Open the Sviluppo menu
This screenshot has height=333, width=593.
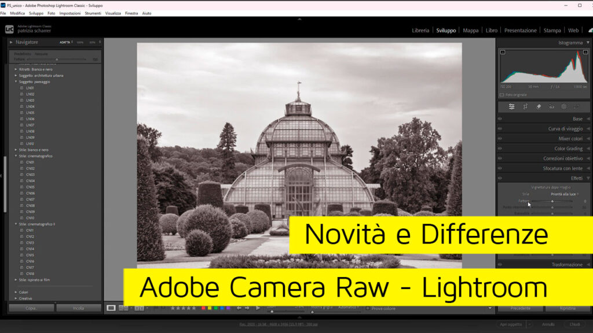point(36,13)
